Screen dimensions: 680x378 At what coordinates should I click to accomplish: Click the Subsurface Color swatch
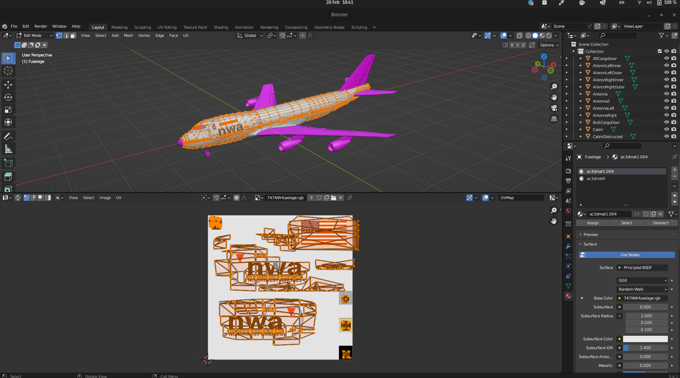pos(645,339)
